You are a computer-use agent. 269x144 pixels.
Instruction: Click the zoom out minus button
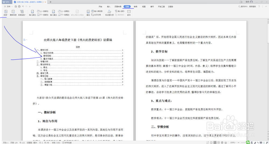coord(238,143)
